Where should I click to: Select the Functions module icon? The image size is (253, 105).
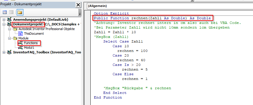point(20,43)
